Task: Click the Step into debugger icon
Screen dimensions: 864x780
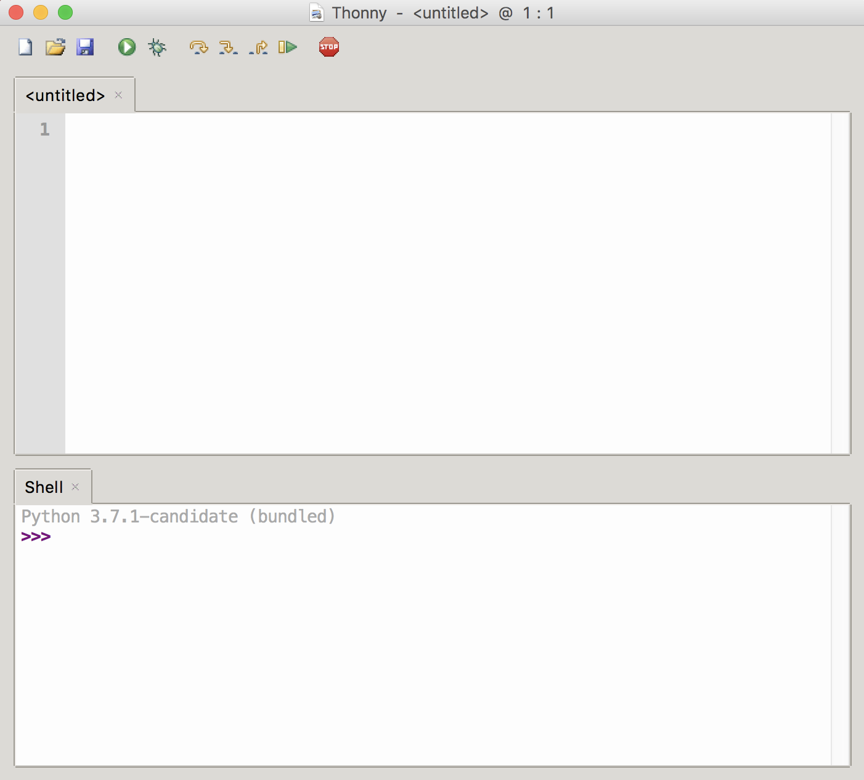Action: [228, 47]
